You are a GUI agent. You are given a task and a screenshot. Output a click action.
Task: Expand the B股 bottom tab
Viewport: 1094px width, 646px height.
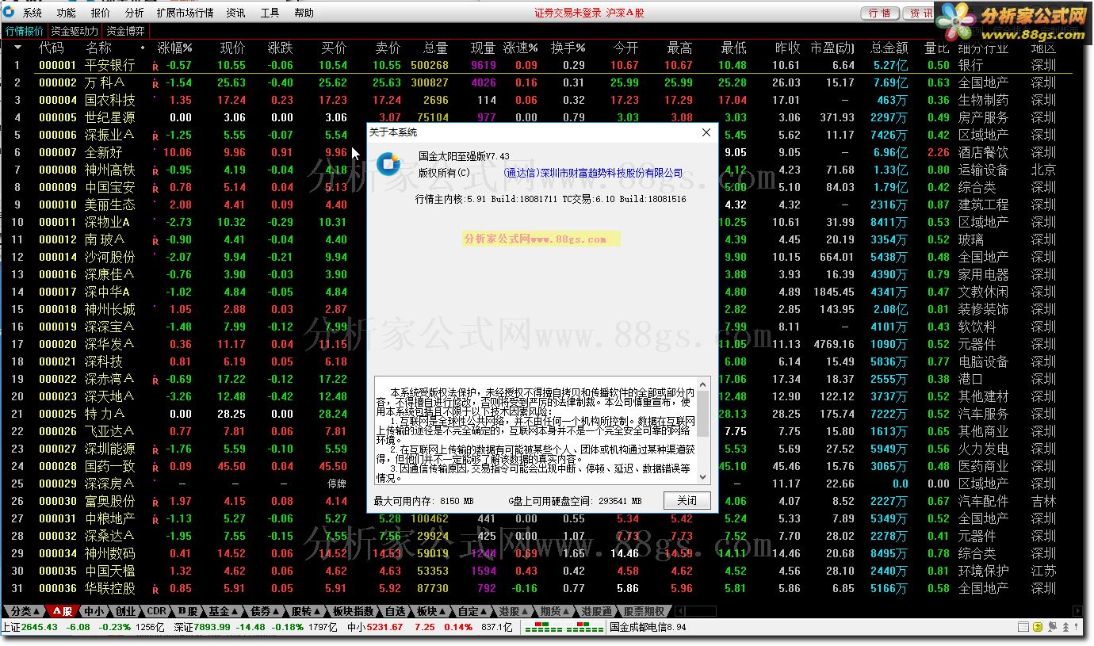tap(189, 611)
